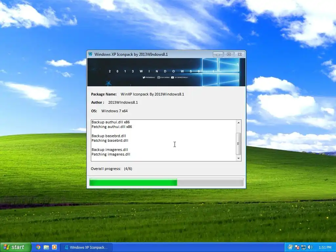Click the log scrollbar thumb

pyautogui.click(x=239, y=144)
